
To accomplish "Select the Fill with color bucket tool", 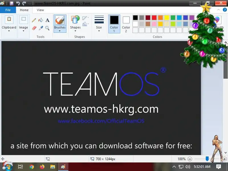I will [41, 20].
